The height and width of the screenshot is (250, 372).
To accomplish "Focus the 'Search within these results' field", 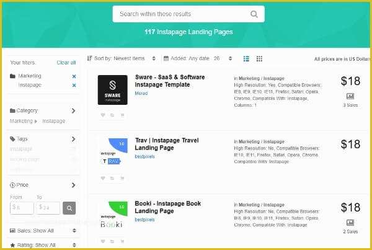I will tap(188, 14).
